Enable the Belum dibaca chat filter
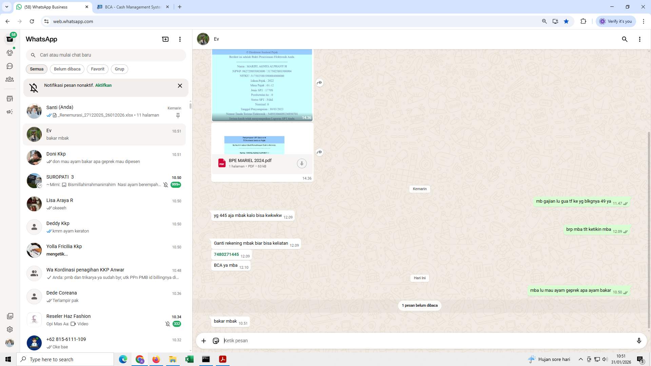The image size is (651, 366). (x=67, y=69)
